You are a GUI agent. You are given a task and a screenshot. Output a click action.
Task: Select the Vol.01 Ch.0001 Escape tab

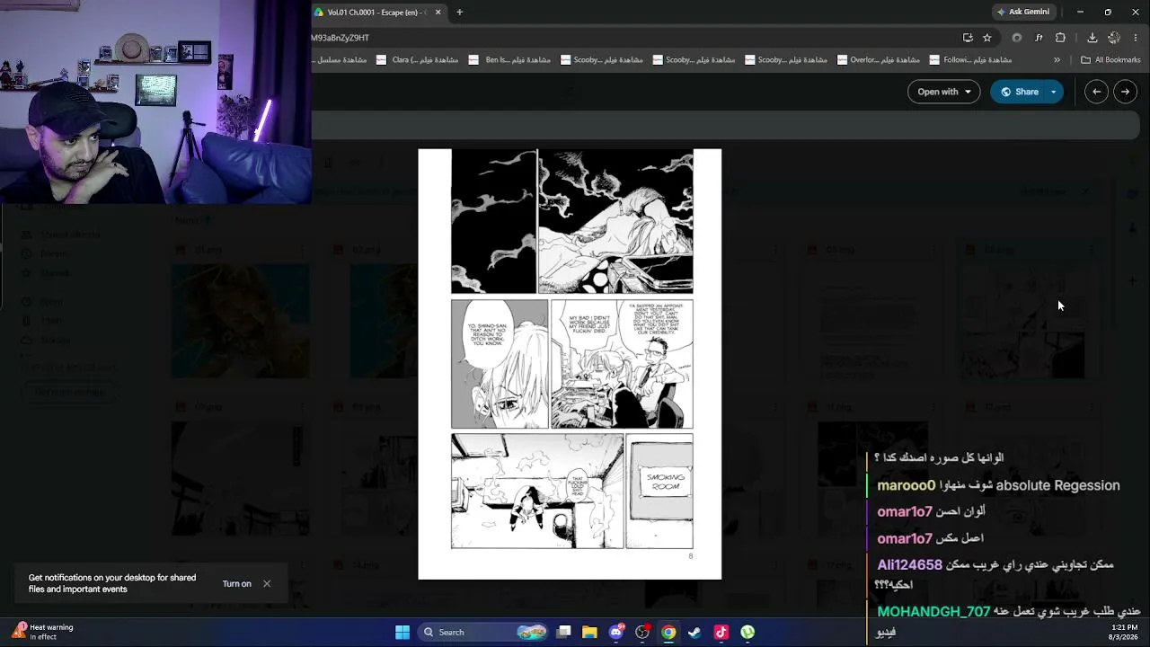(x=378, y=12)
